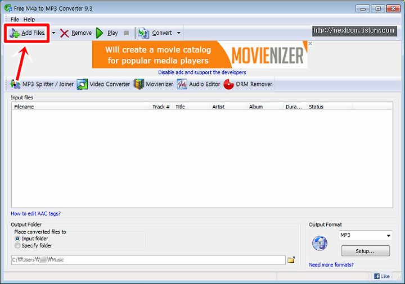The height and width of the screenshot is (284, 405).
Task: Click the Duration column header
Action: 294,107
